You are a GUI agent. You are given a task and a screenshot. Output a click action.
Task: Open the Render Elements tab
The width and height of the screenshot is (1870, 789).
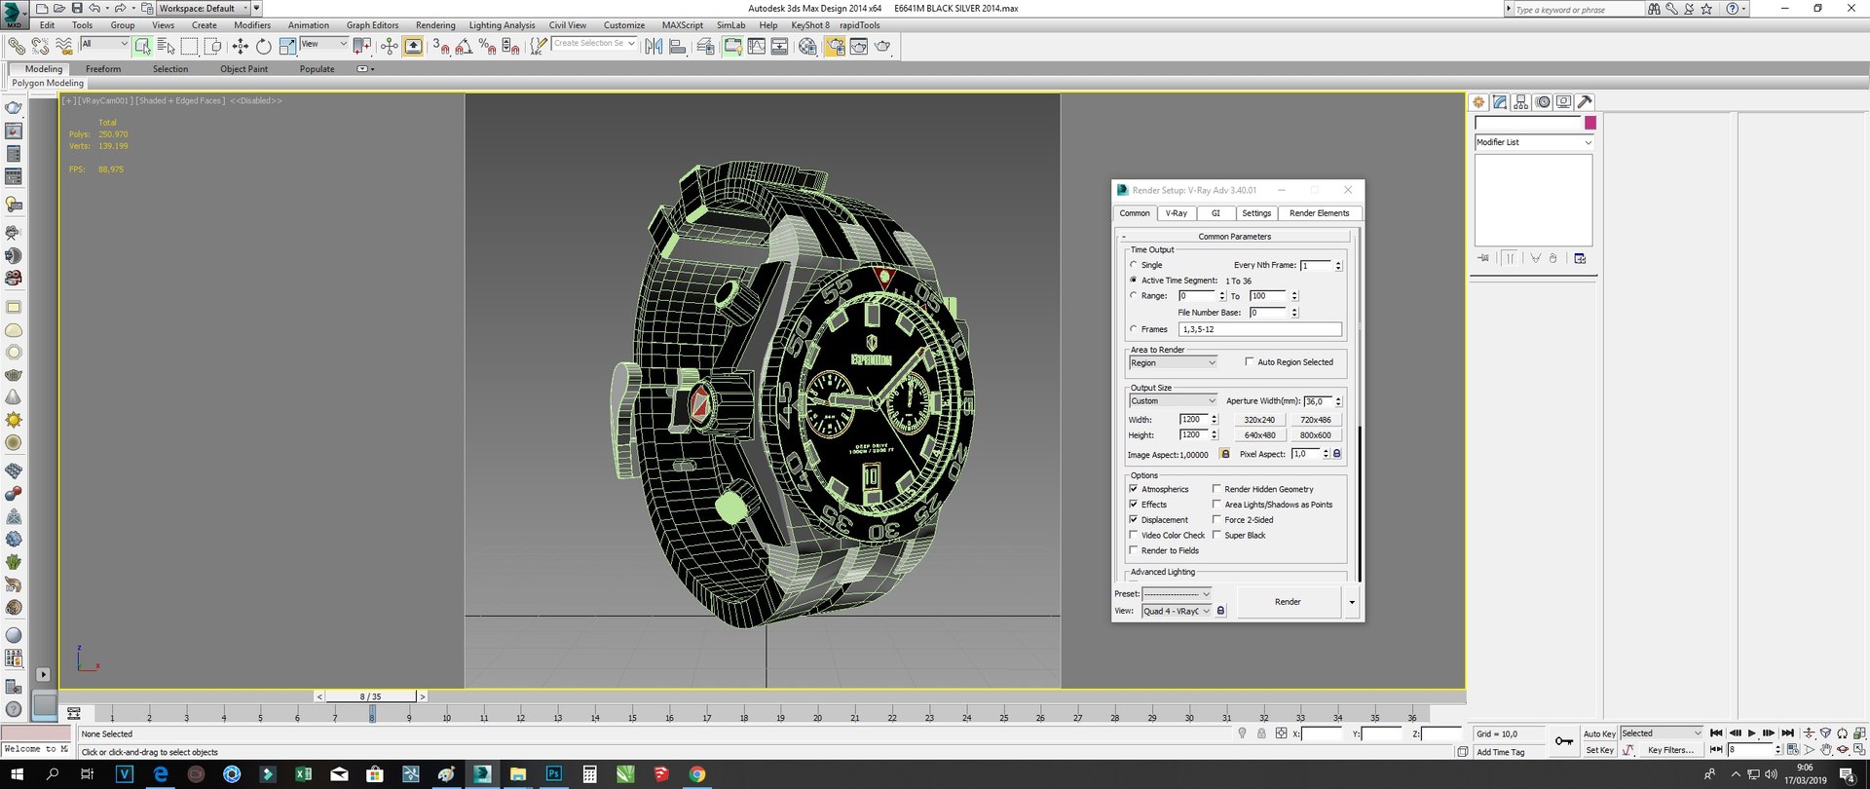pos(1319,213)
